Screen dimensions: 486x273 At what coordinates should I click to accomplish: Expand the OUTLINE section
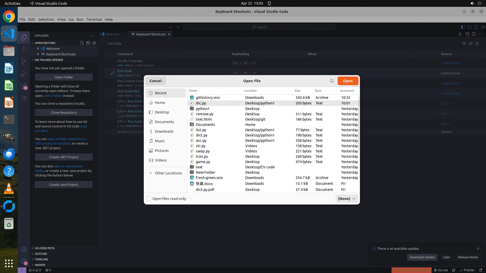41,254
